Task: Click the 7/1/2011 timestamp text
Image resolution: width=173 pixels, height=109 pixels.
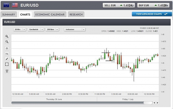Action: click(x=149, y=28)
